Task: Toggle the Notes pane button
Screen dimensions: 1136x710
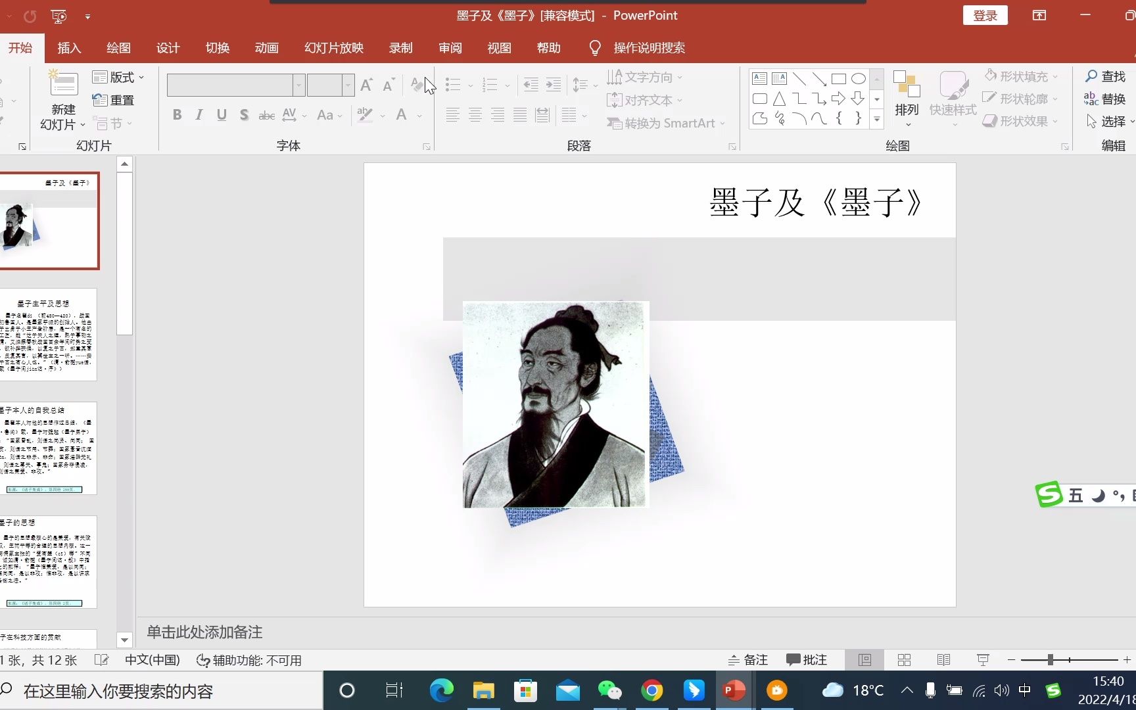Action: pyautogui.click(x=747, y=659)
